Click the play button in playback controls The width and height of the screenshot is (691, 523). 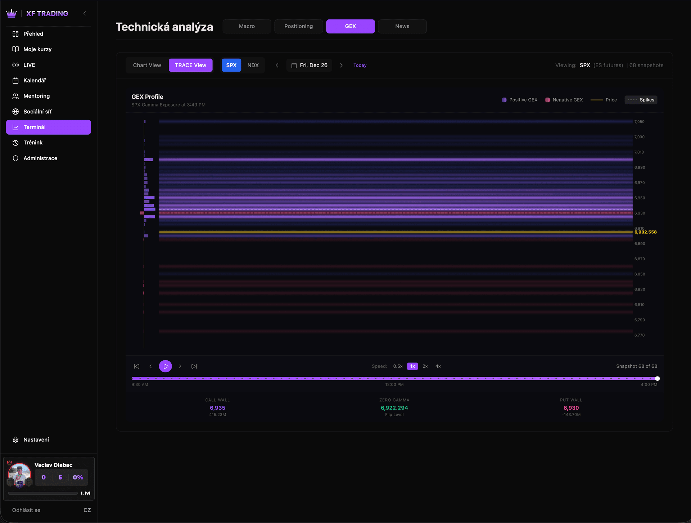point(166,366)
